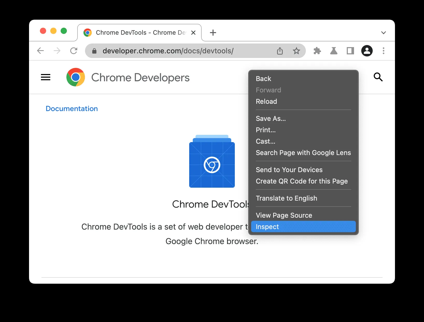Open the tab search chevron
The height and width of the screenshot is (322, 424).
[384, 33]
